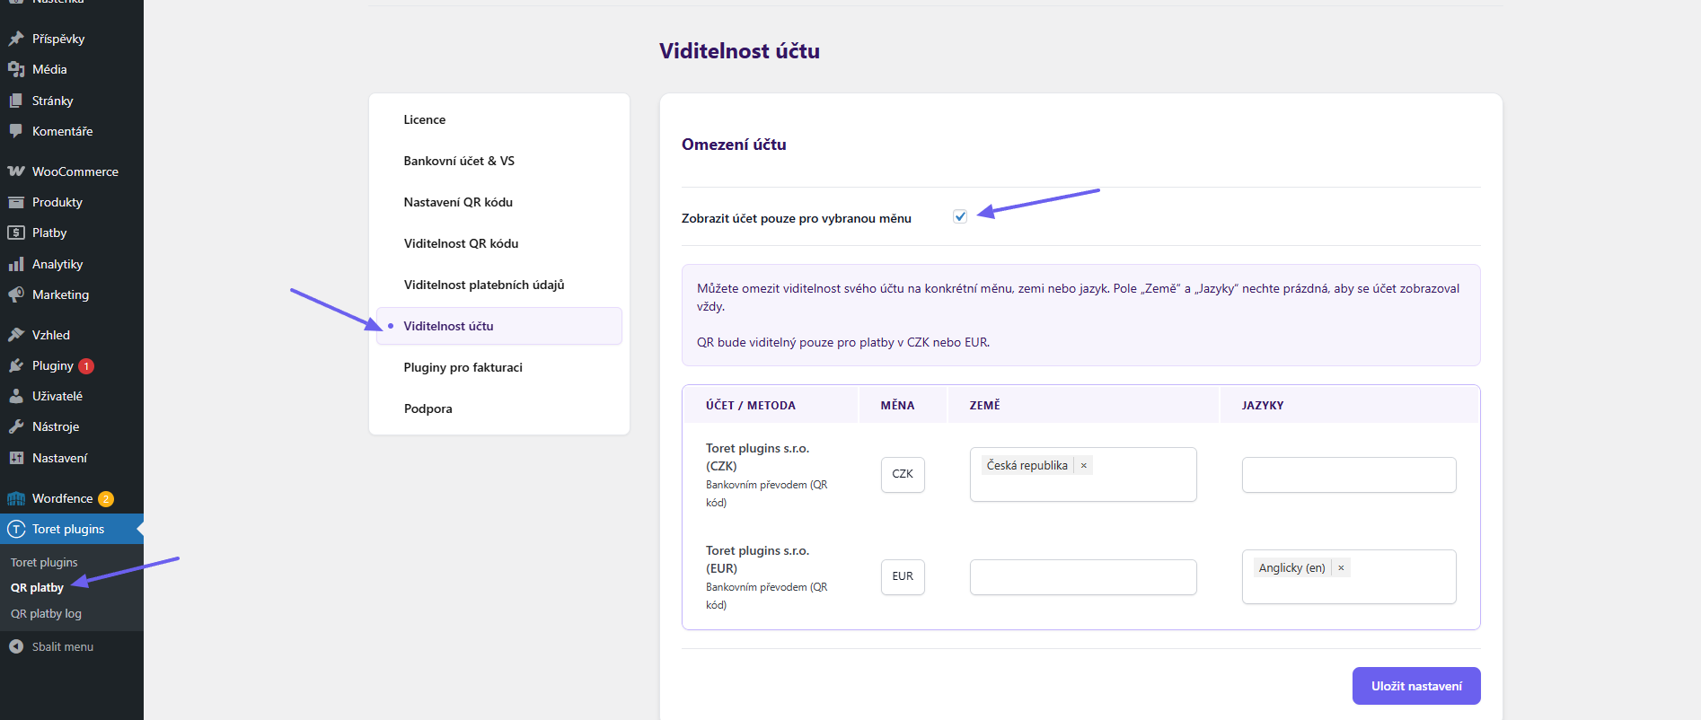This screenshot has height=720, width=1701.
Task: Open Pluginy pro fakturaci section
Action: [463, 367]
